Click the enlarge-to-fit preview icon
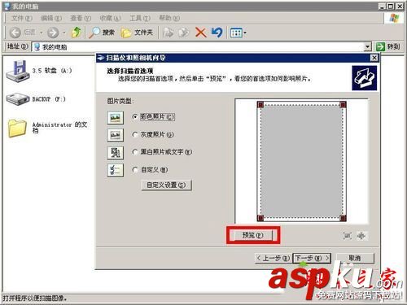This screenshot has height=305, width=407. tap(348, 236)
